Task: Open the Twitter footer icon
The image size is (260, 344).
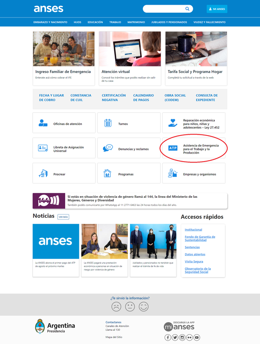Action: (175, 337)
